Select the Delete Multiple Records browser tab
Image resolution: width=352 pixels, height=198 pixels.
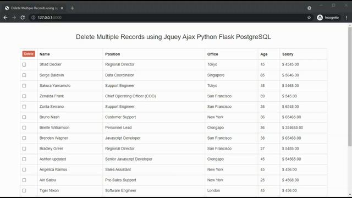34,8
